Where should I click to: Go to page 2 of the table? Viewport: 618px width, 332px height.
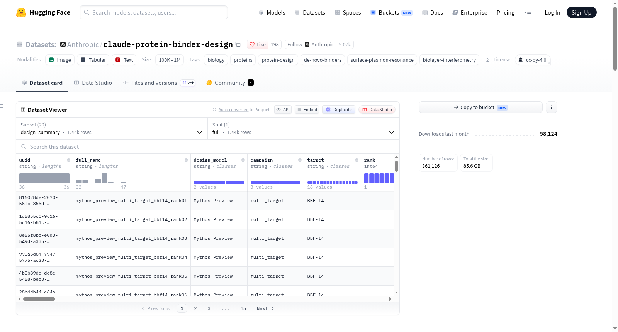click(x=195, y=308)
